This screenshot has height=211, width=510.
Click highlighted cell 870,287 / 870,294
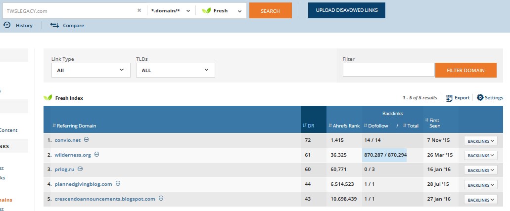pyautogui.click(x=384, y=155)
